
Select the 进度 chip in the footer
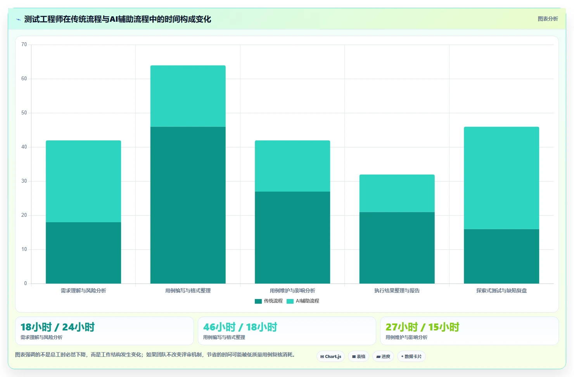(383, 356)
